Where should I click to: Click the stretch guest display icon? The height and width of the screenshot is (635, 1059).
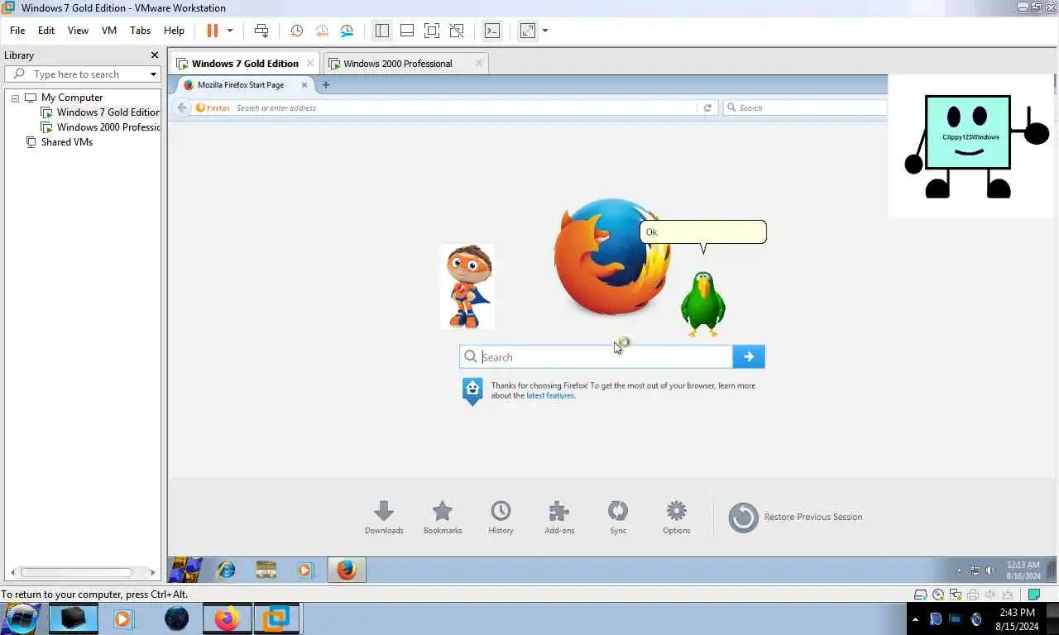click(x=528, y=31)
